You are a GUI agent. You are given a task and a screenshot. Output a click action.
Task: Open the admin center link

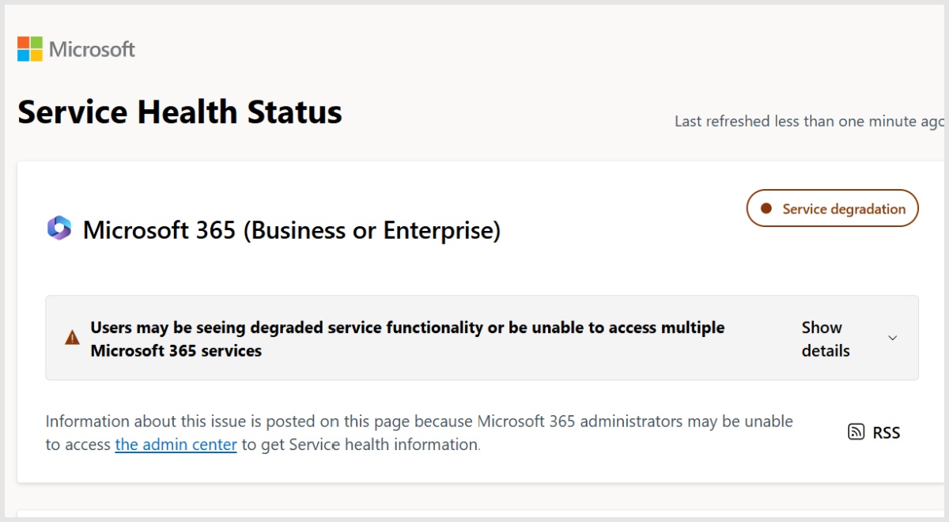pyautogui.click(x=176, y=444)
